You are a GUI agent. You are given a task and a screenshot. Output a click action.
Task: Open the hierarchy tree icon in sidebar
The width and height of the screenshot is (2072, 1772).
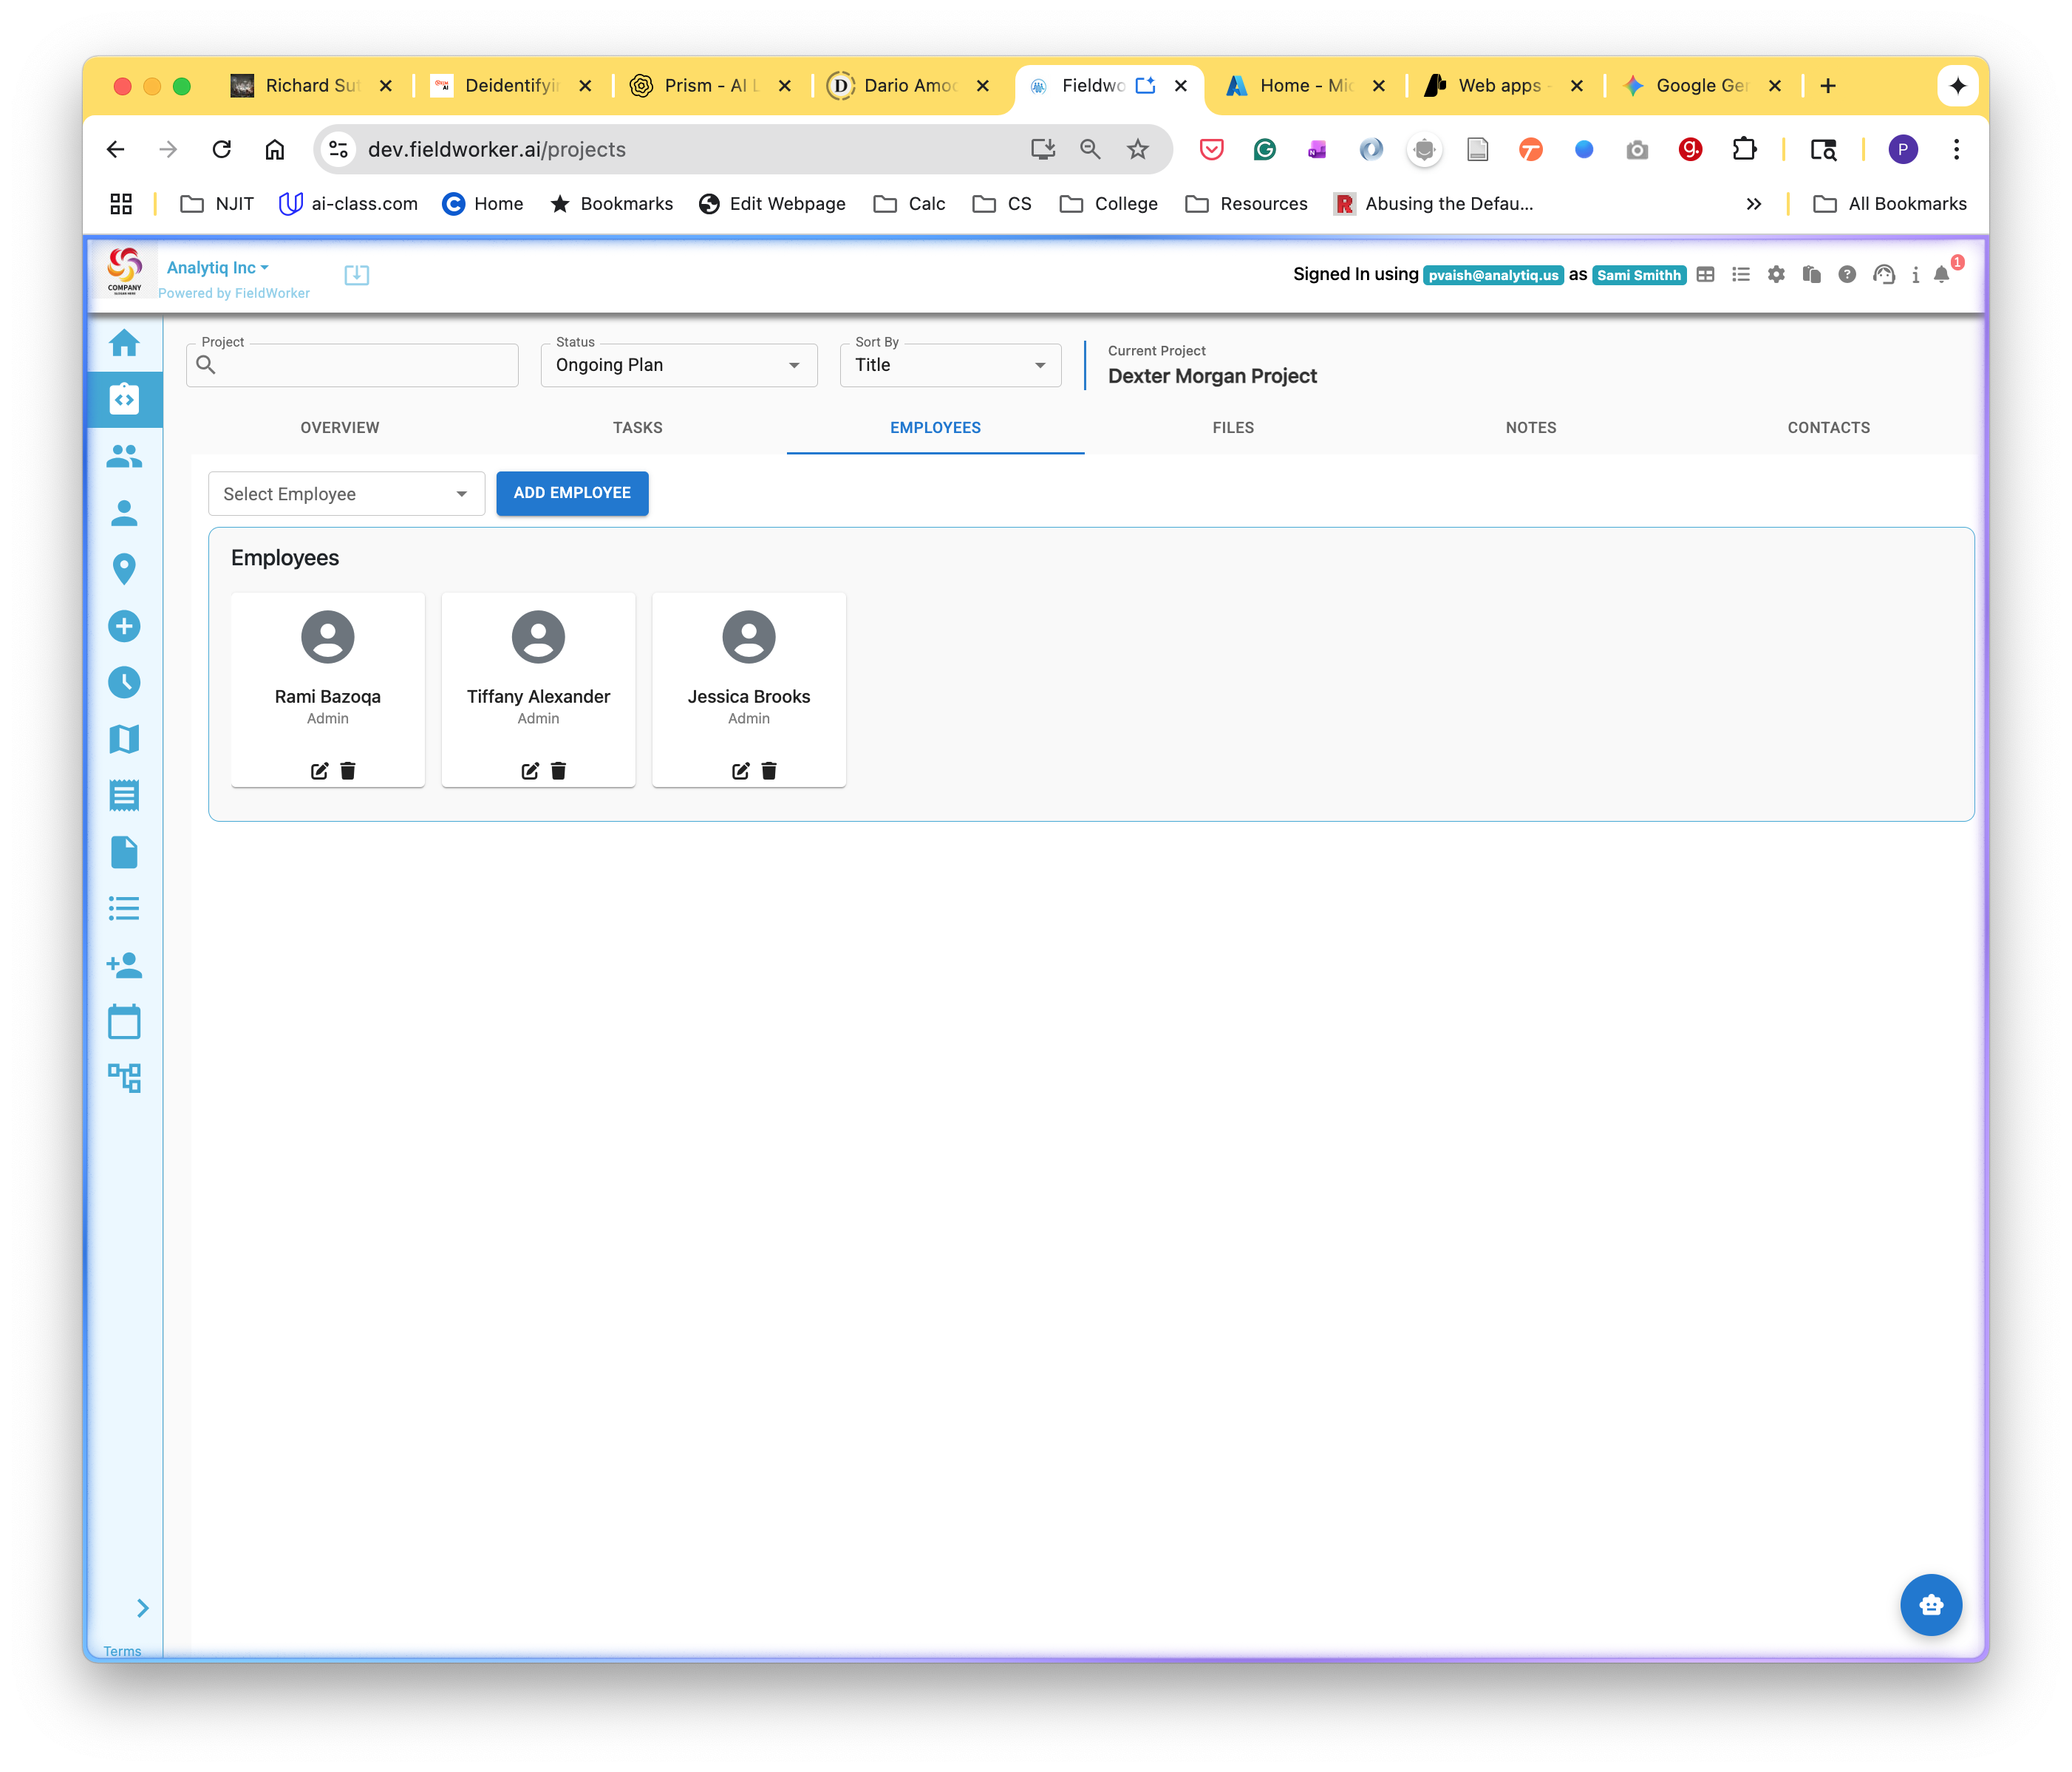coord(124,1078)
